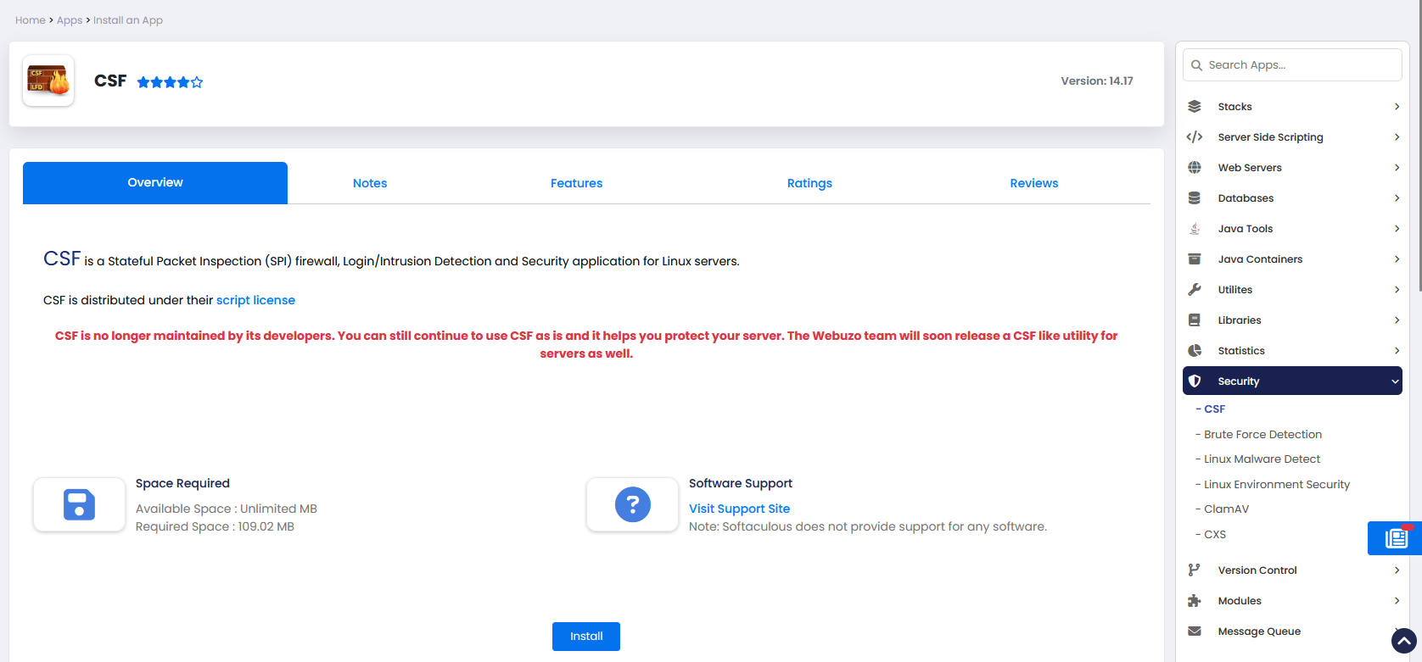Expand the Libraries category arrow
Screen dimensions: 1422x662
[1397, 320]
